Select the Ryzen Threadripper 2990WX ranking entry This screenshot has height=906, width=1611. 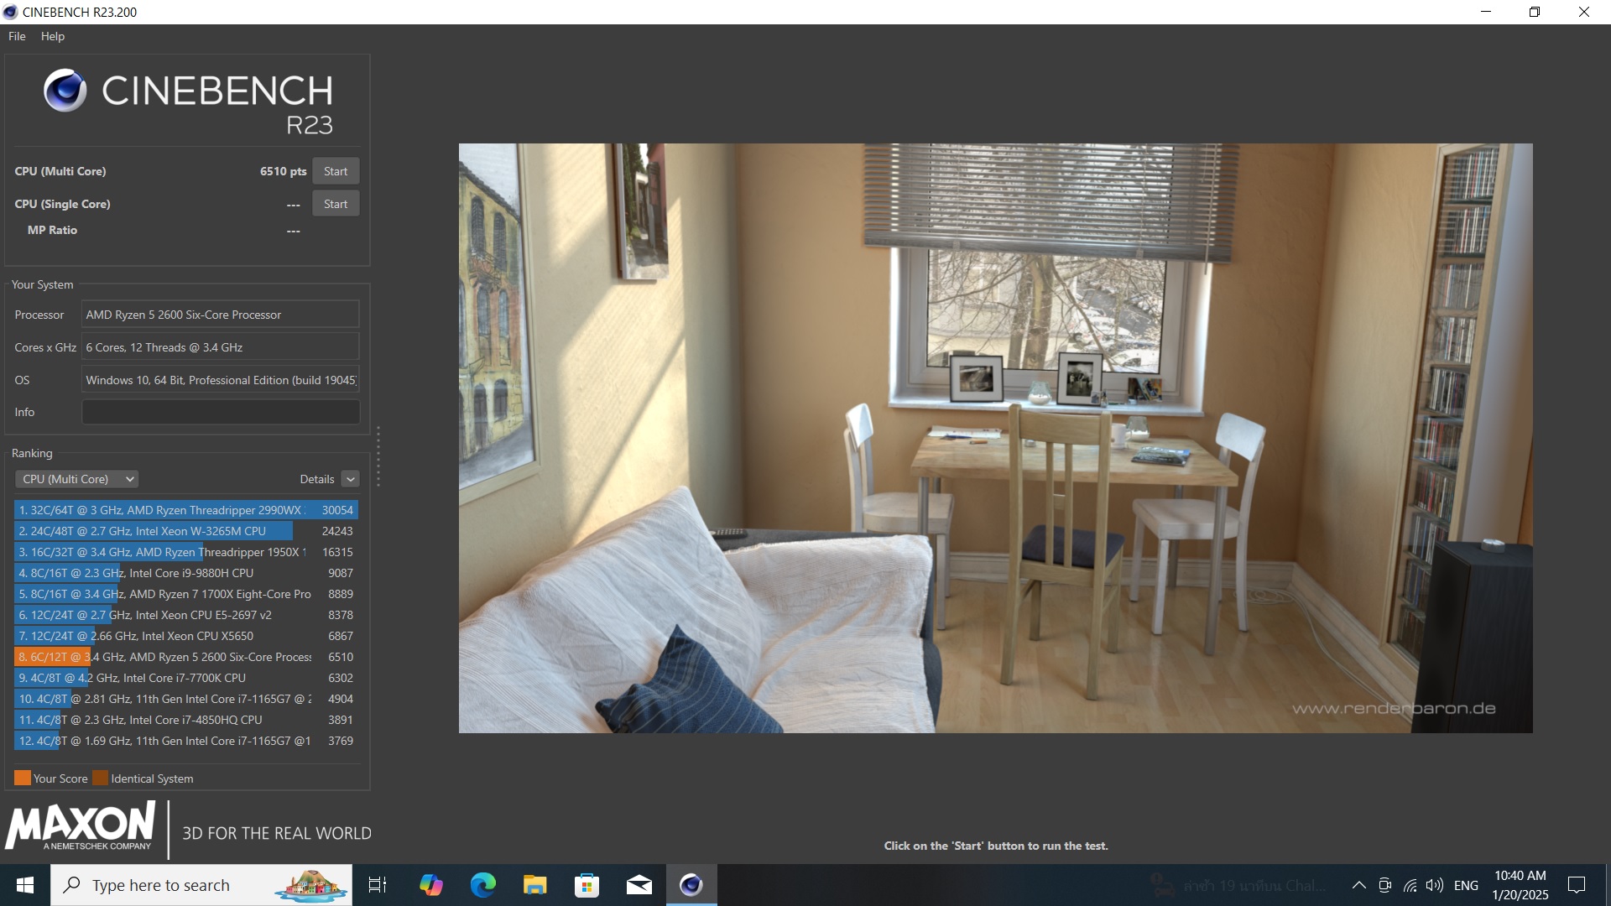pos(185,510)
